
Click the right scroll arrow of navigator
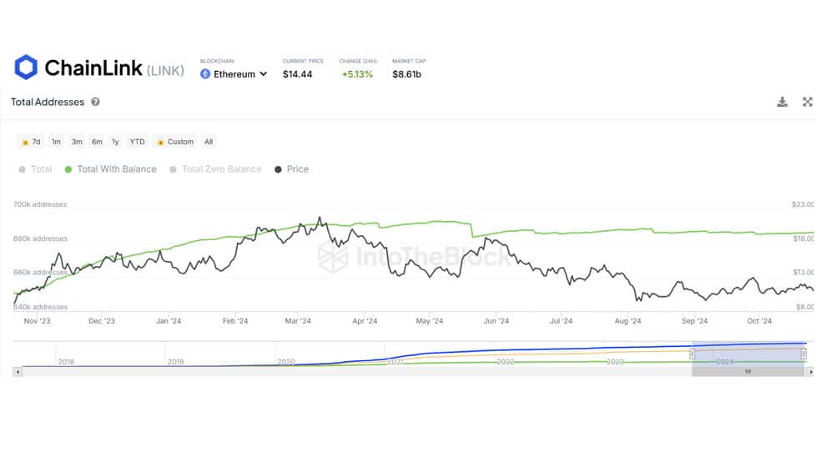pyautogui.click(x=810, y=371)
